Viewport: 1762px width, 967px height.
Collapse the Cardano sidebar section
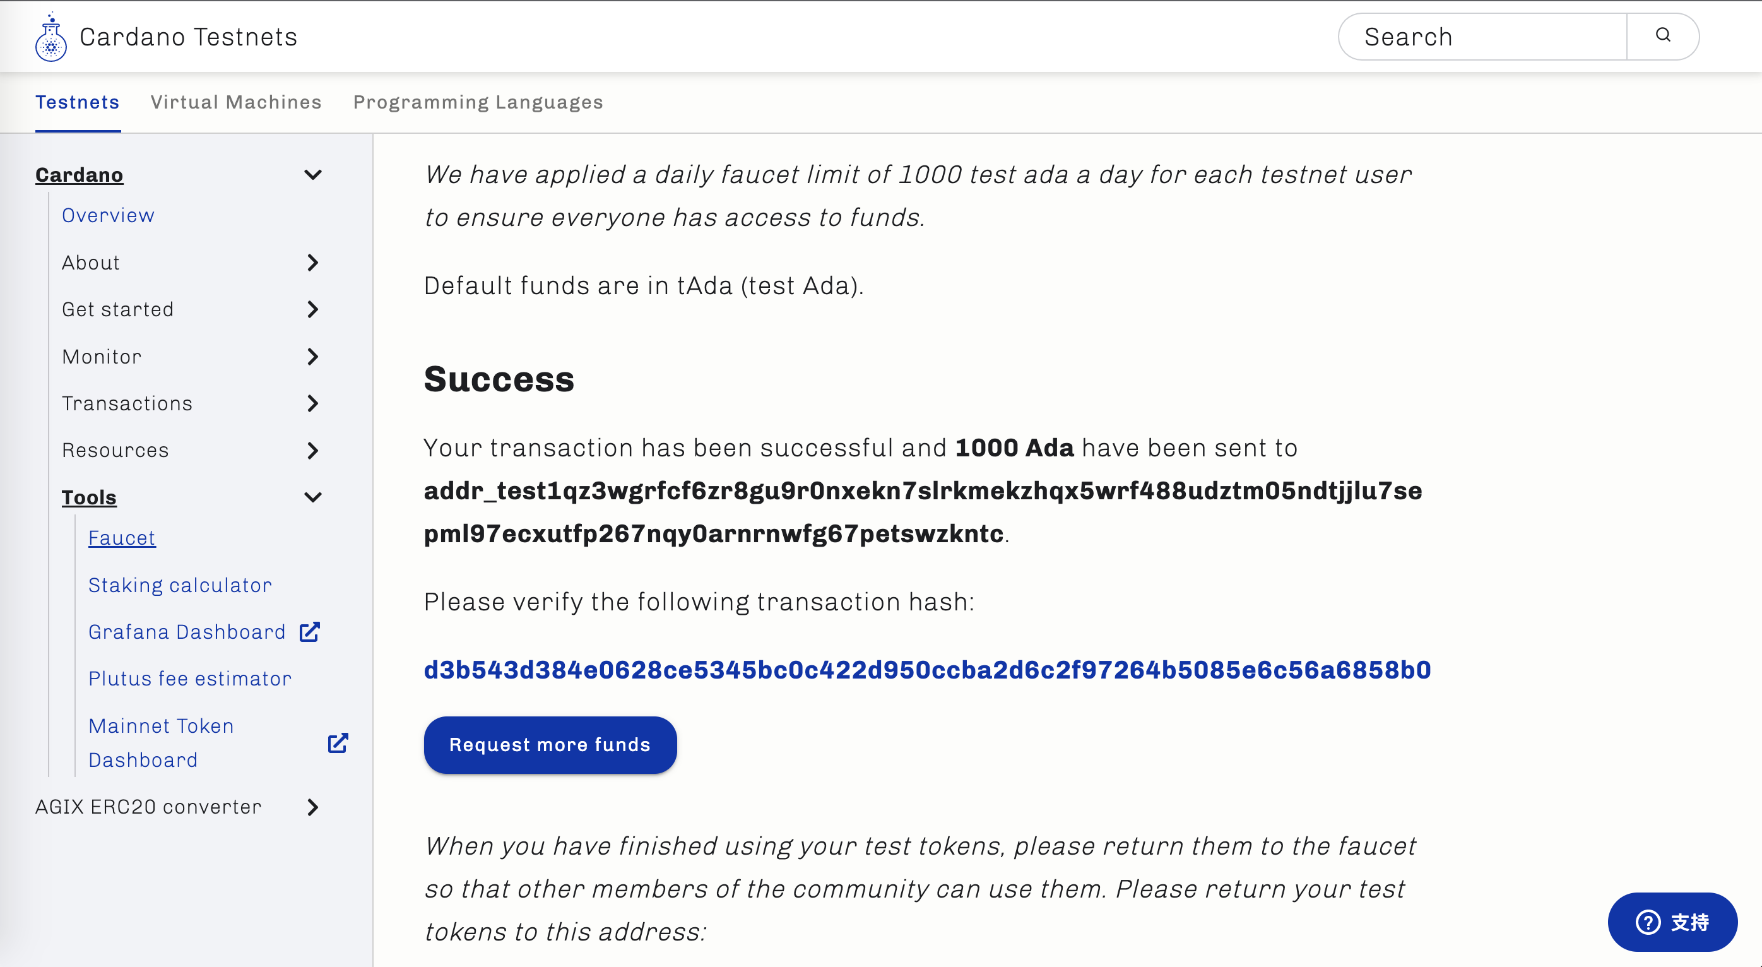coord(312,175)
